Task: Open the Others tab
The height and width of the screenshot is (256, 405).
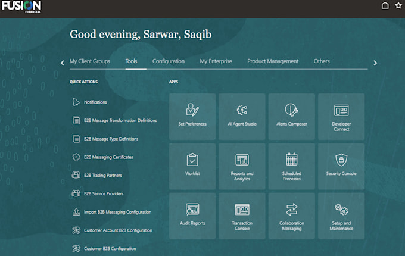Action: (322, 61)
